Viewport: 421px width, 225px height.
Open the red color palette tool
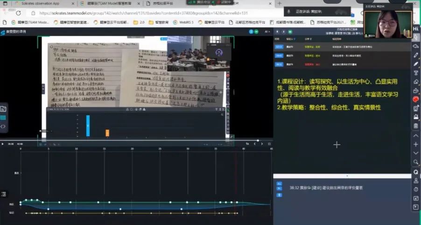416,99
